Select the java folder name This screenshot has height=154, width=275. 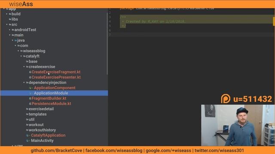[21, 40]
